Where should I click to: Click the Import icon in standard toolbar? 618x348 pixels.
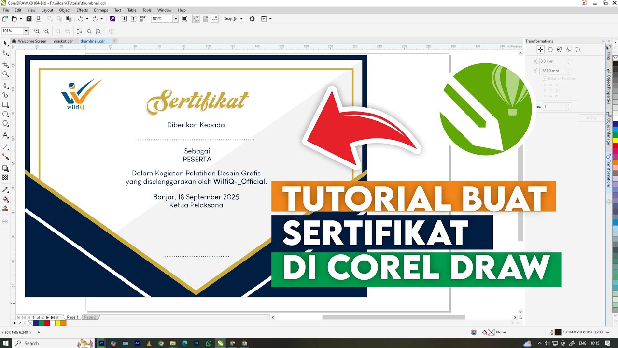point(124,19)
